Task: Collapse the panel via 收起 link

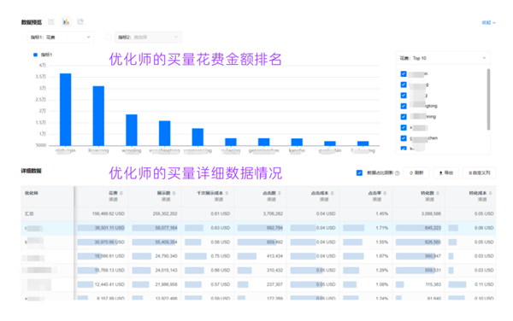Action: [488, 22]
